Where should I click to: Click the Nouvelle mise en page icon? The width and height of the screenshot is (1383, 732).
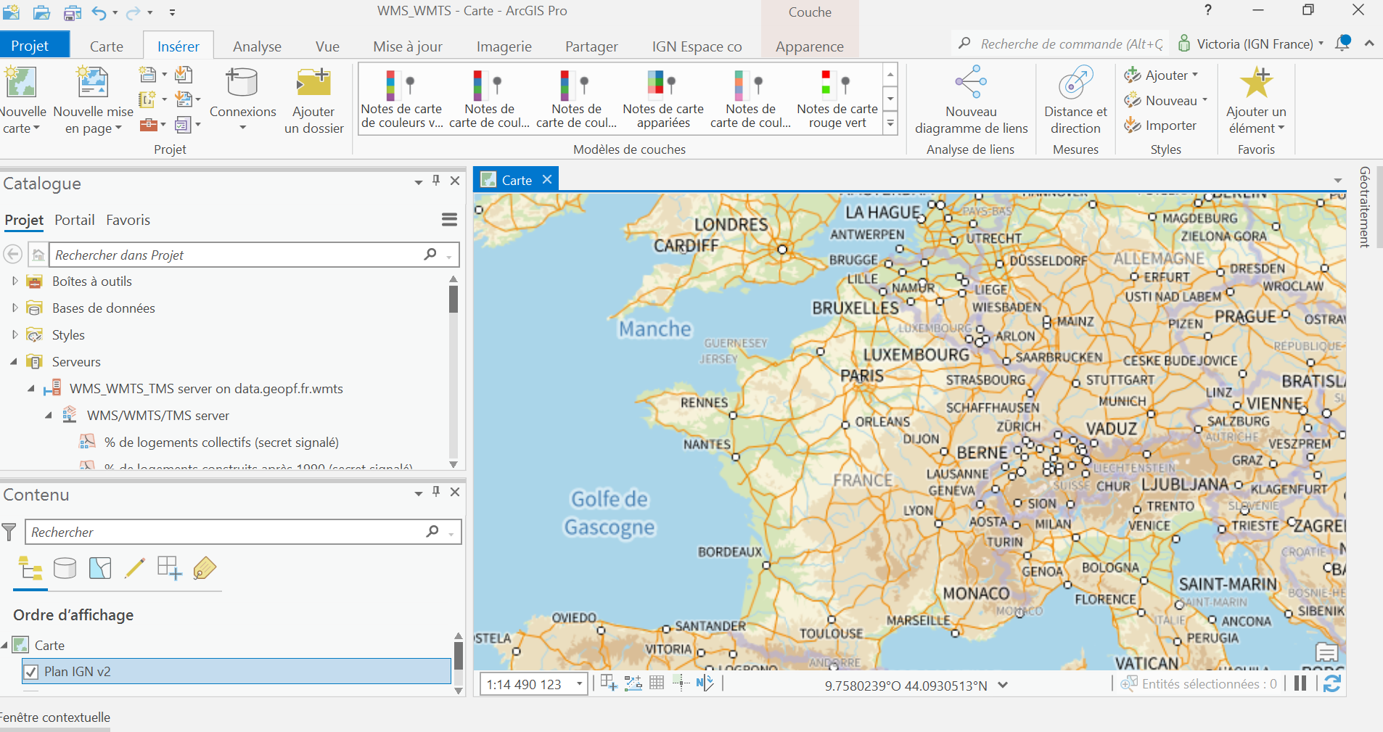[x=93, y=82]
